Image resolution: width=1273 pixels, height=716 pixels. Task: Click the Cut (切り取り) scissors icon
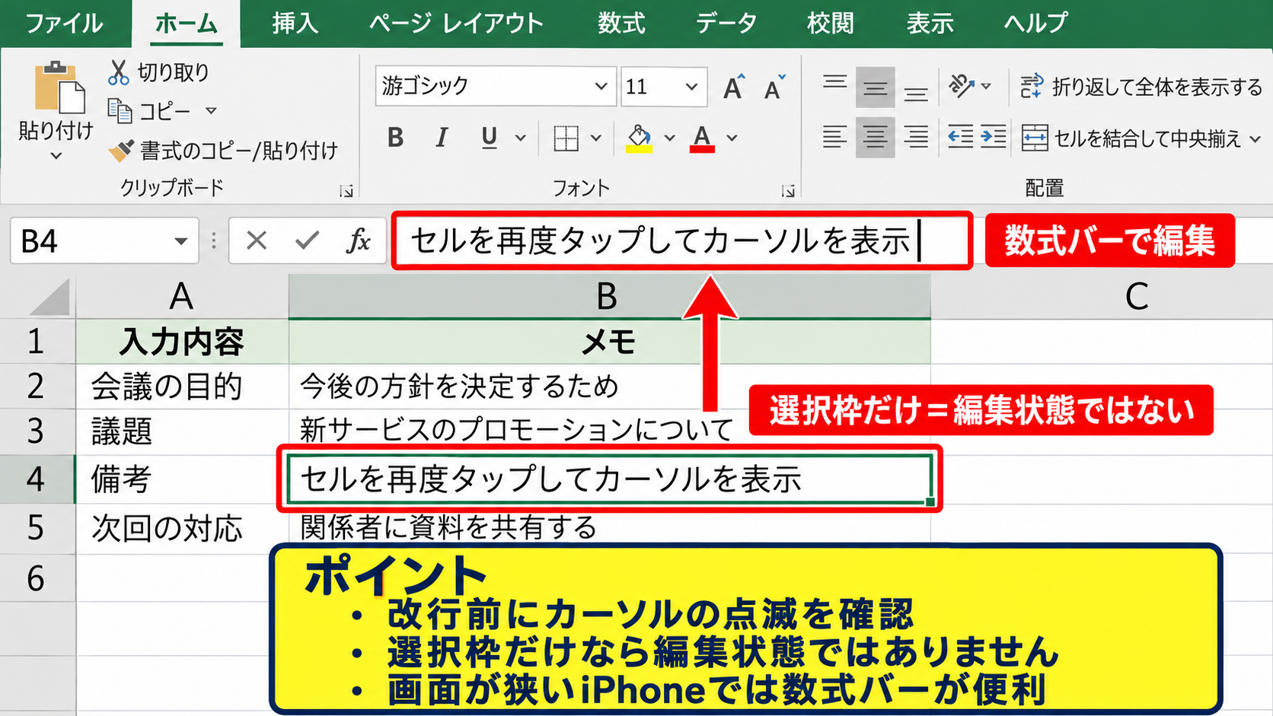(118, 72)
